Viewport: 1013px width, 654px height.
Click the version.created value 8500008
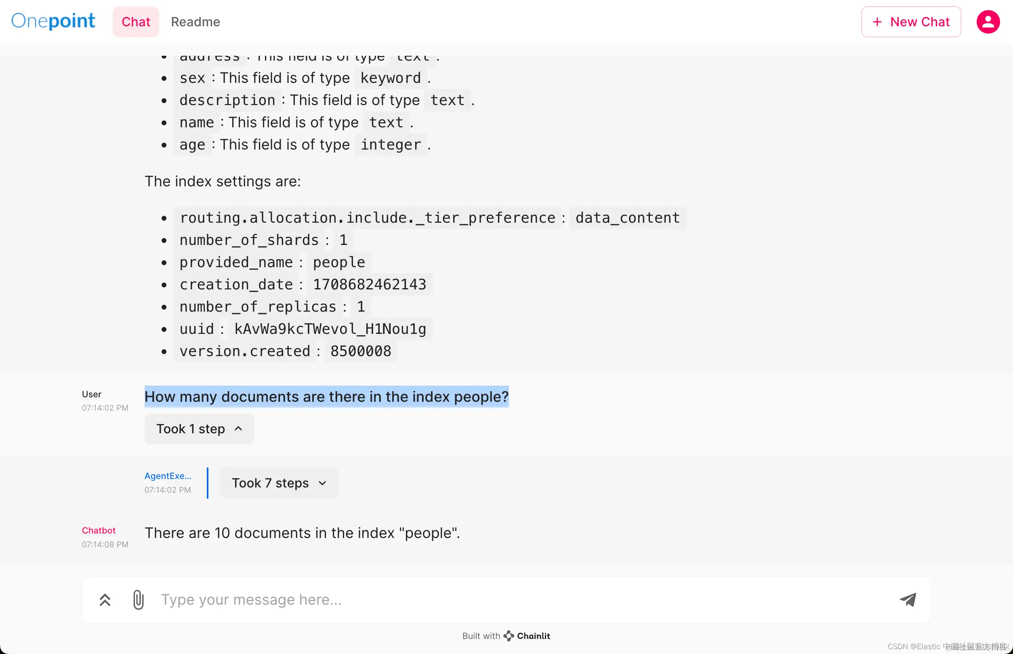click(361, 351)
